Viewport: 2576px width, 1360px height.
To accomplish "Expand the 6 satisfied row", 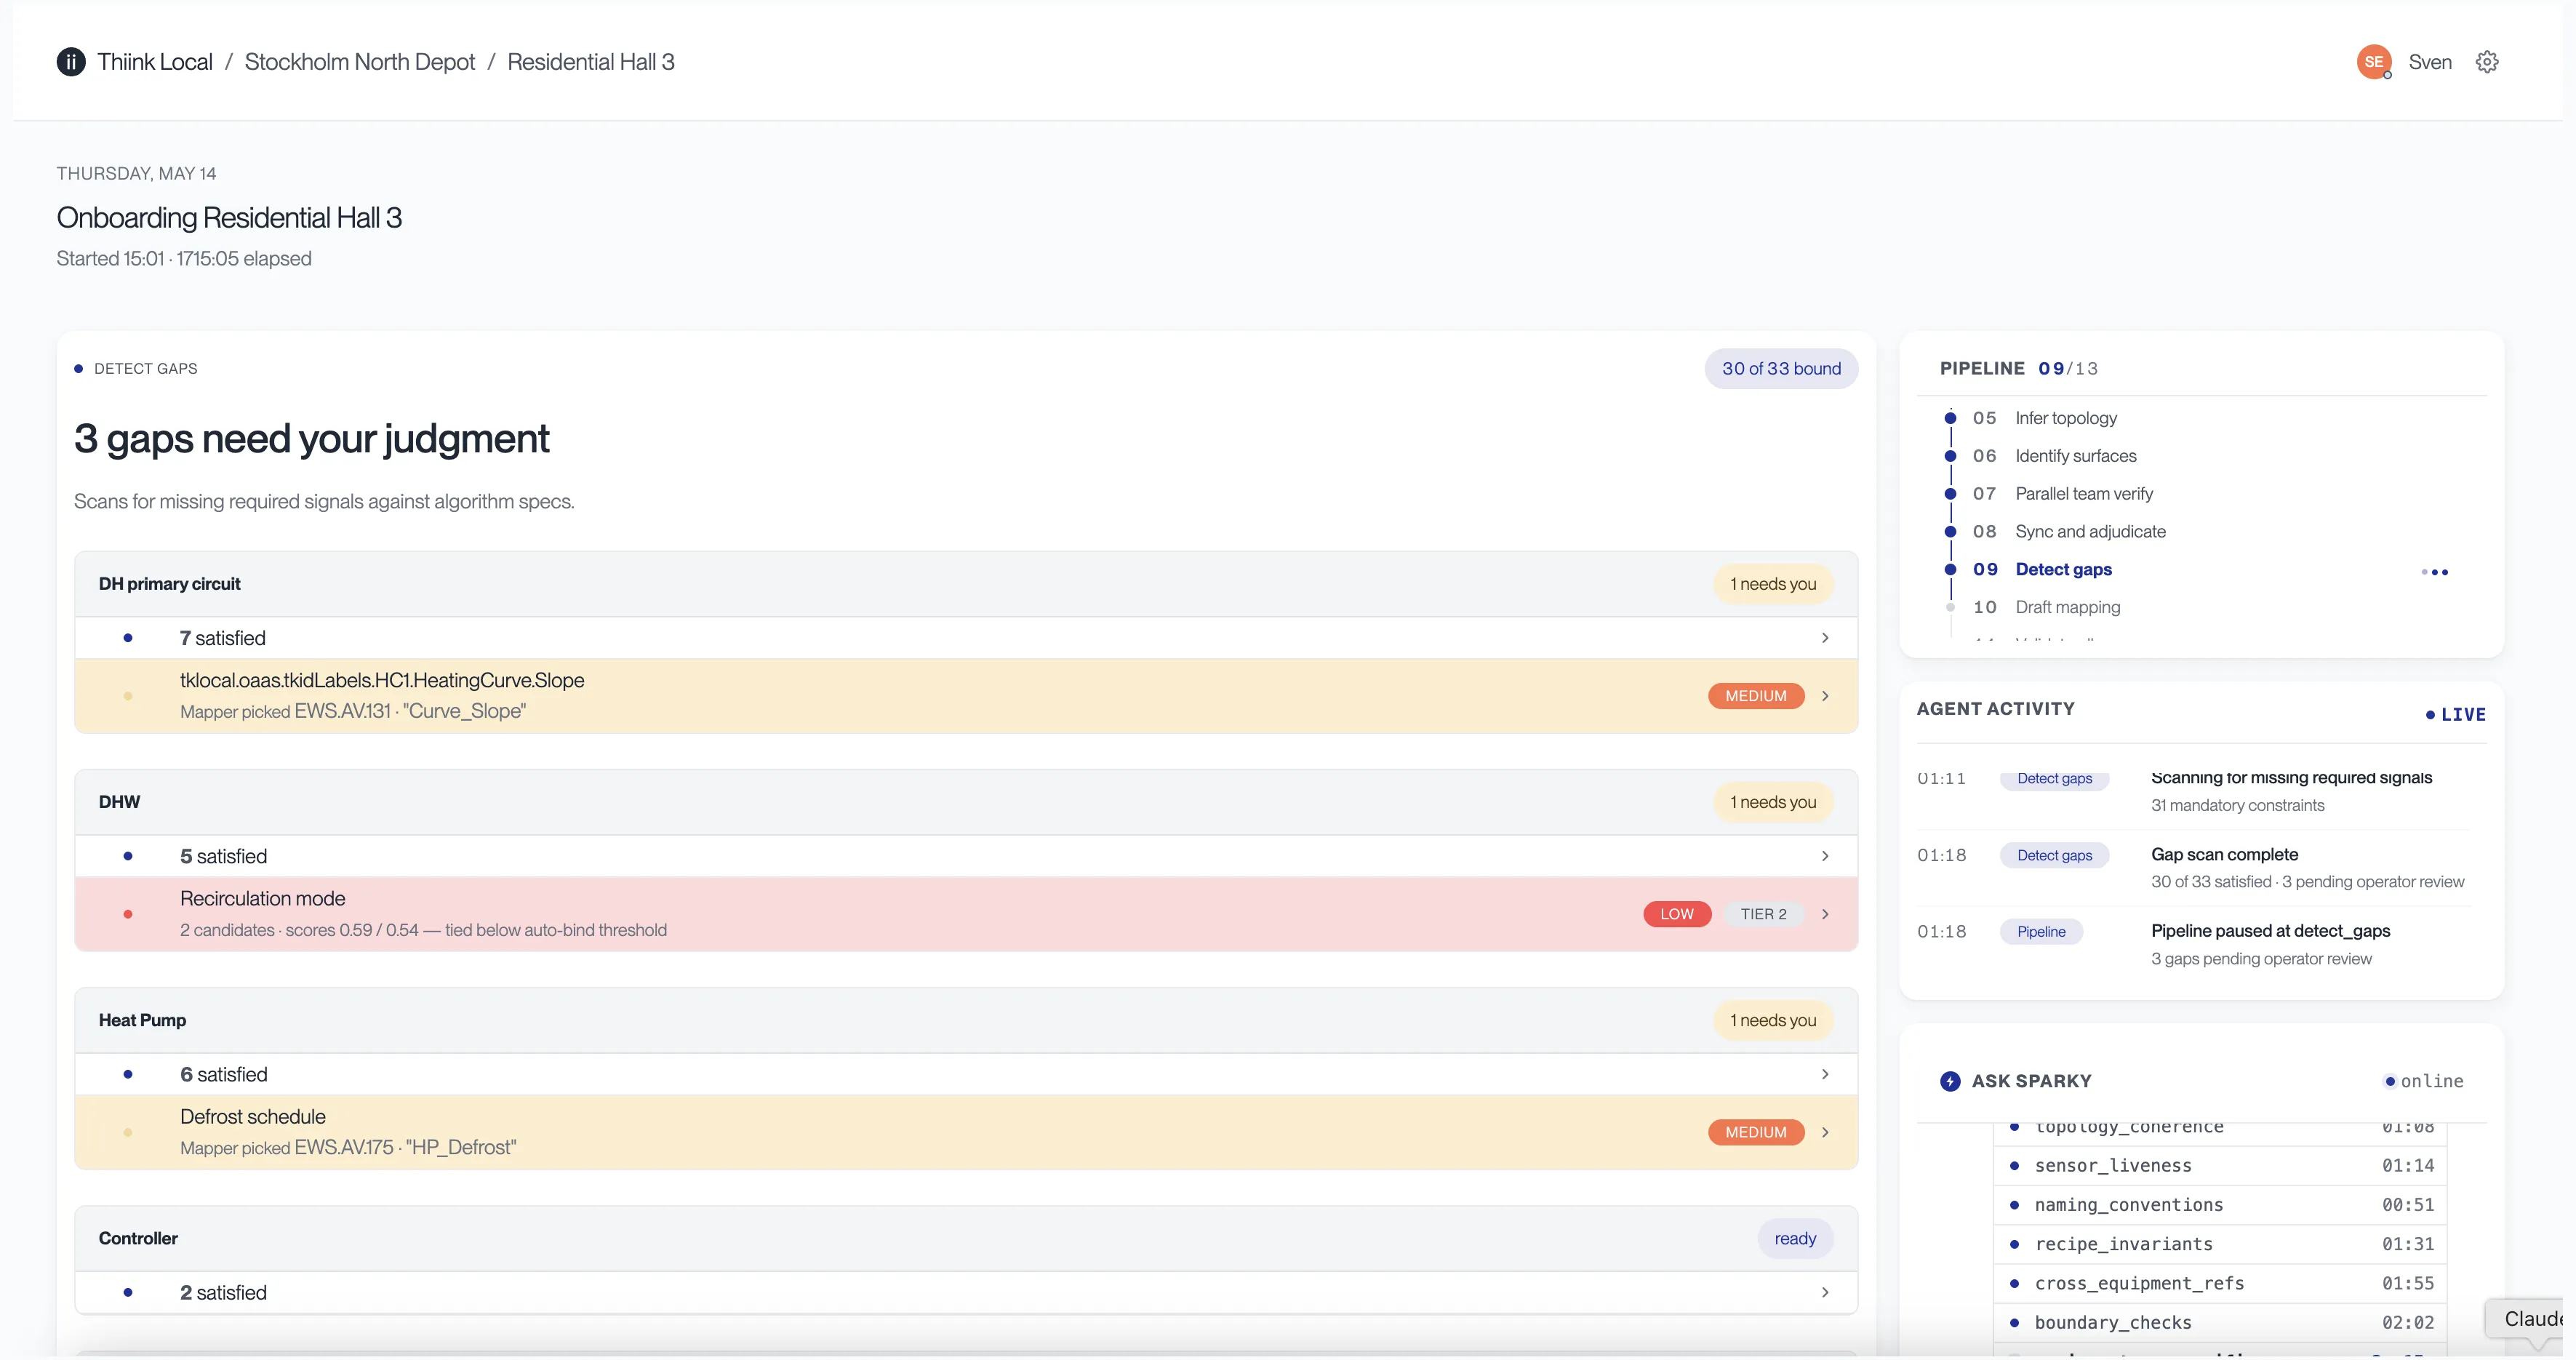I will pyautogui.click(x=966, y=1074).
